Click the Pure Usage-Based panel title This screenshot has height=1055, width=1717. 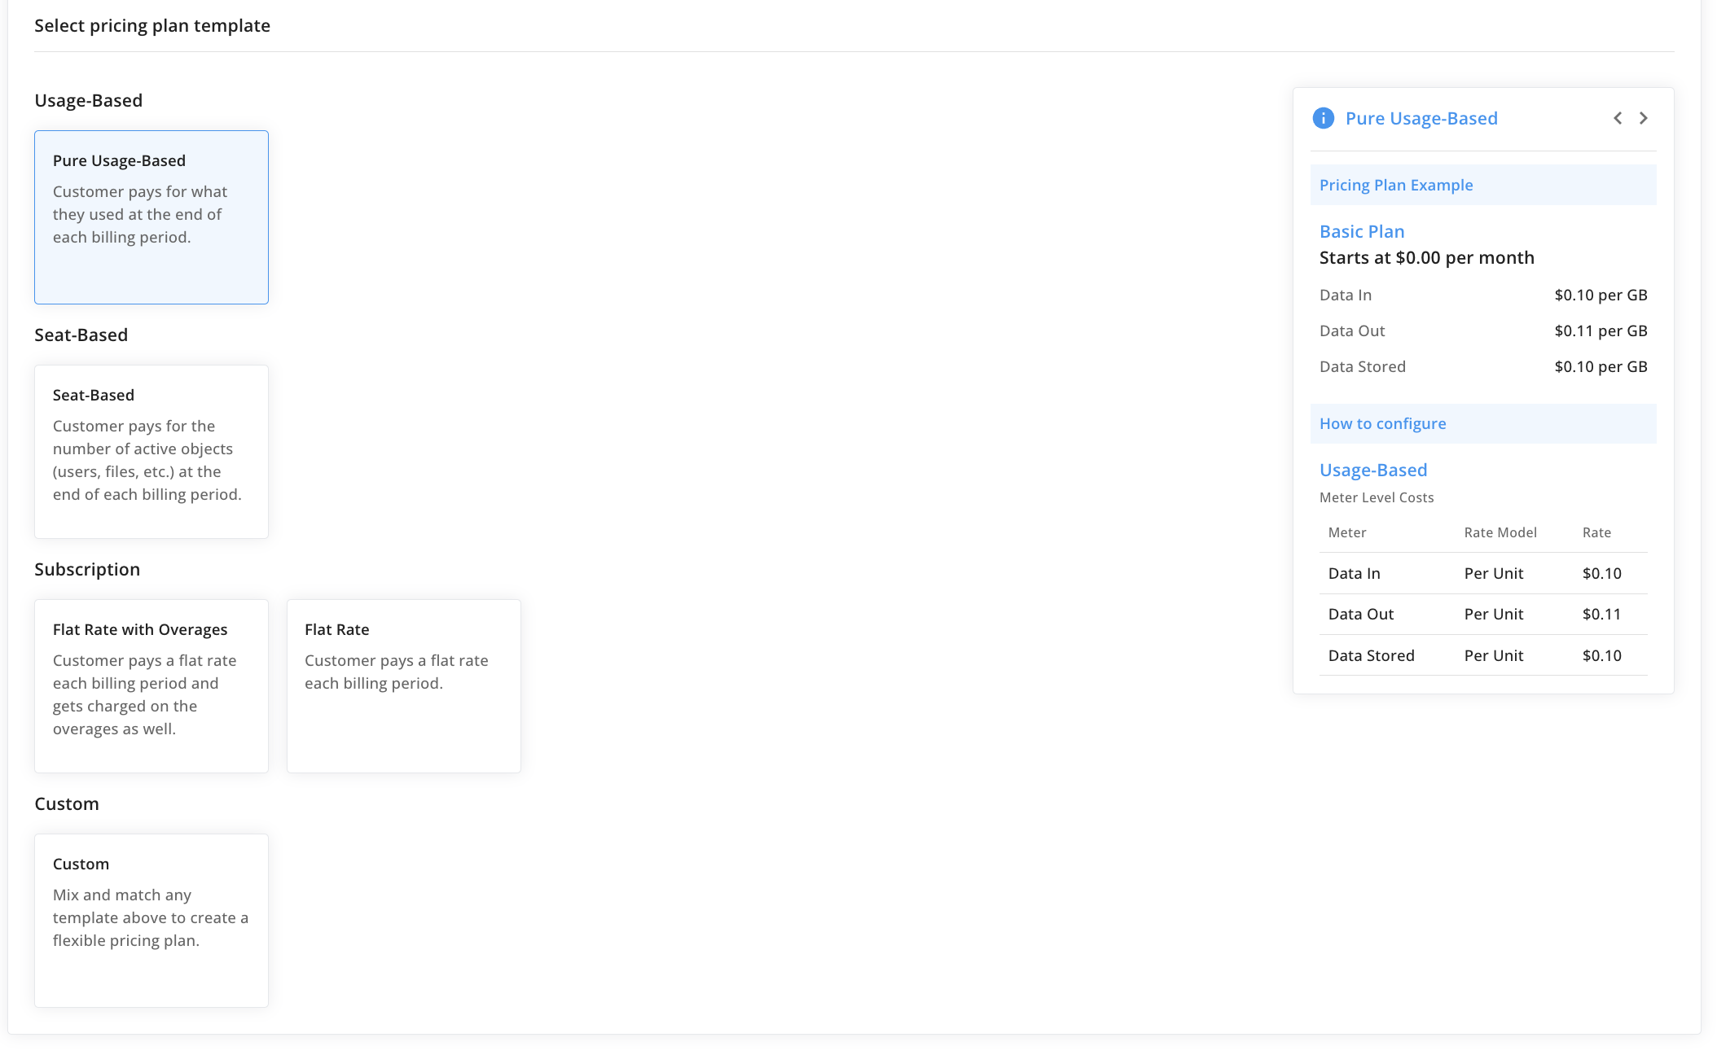(x=1421, y=119)
